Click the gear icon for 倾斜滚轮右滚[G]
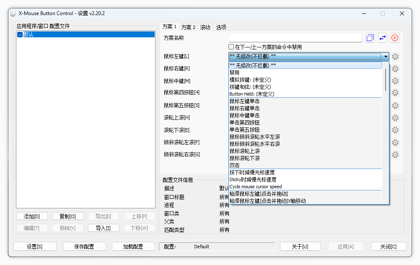 (x=395, y=155)
